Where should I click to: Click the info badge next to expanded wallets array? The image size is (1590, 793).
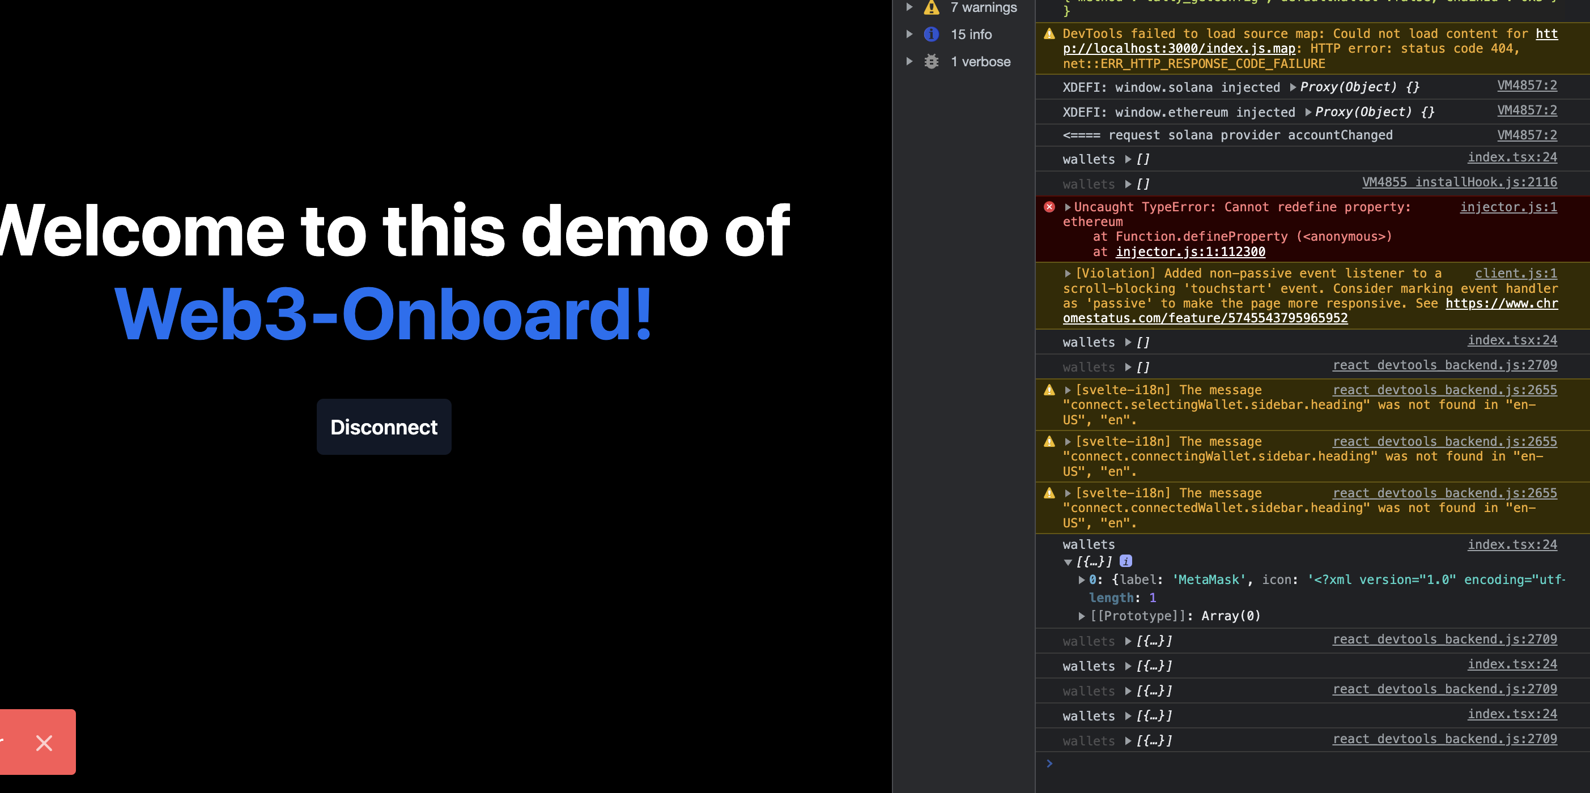1125,561
